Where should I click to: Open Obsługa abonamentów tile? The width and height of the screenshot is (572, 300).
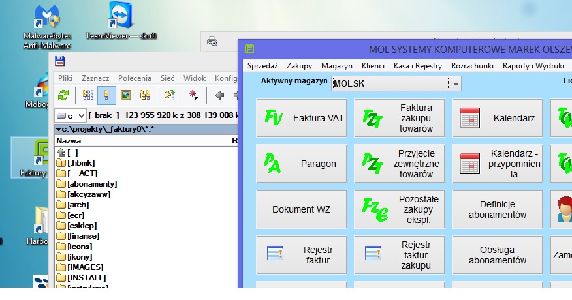point(498,255)
